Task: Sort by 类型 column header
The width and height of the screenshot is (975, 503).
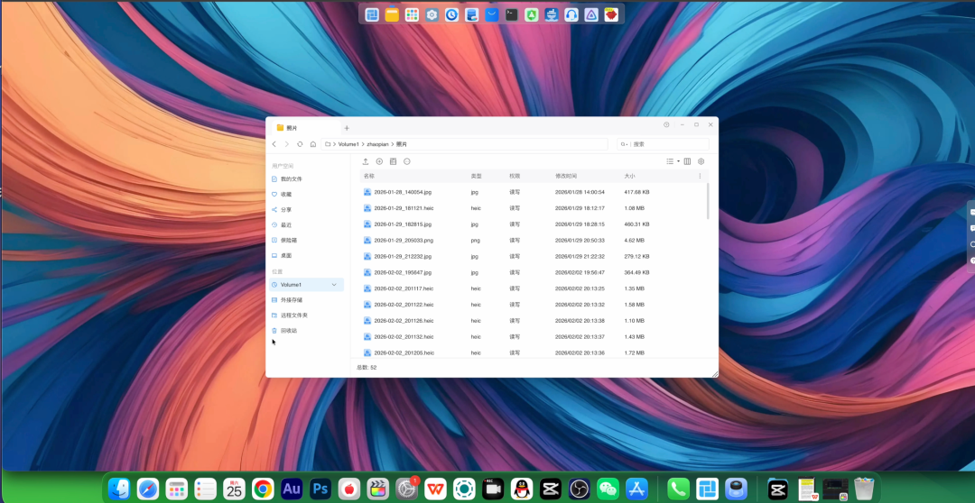Action: pyautogui.click(x=477, y=177)
